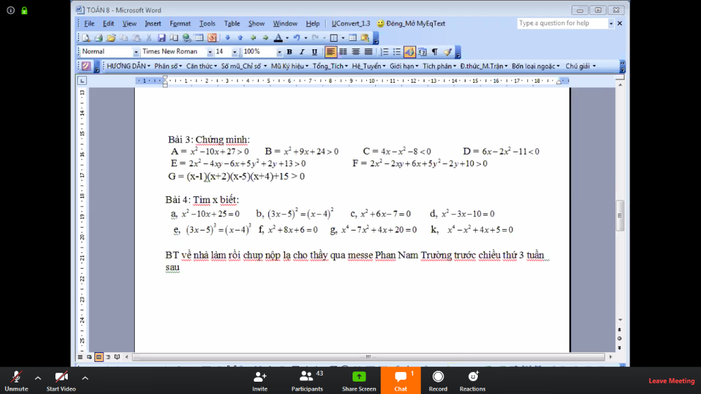Open the Chat panel in Zoom
This screenshot has width=701, height=394.
400,381
